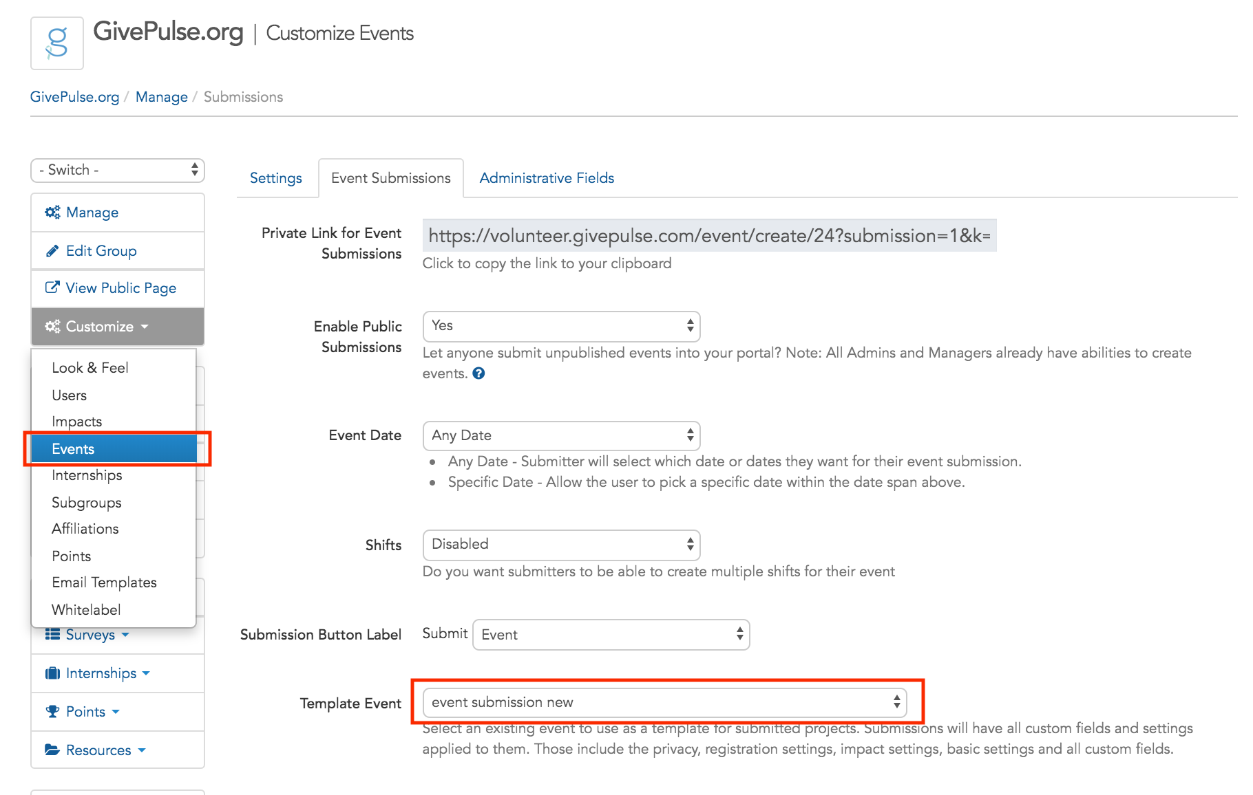Click the GivePulse logo icon

pos(57,43)
